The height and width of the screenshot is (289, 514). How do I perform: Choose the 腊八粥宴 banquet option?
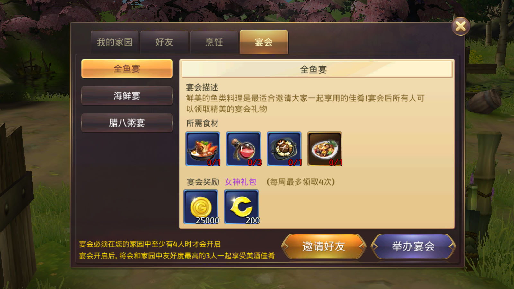pos(127,123)
